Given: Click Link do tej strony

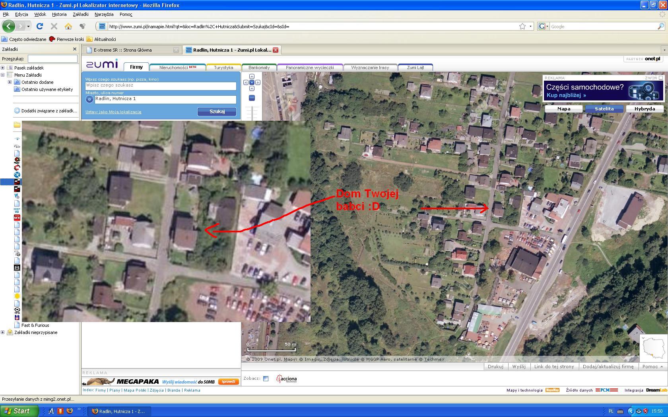Looking at the screenshot, I should pos(554,367).
